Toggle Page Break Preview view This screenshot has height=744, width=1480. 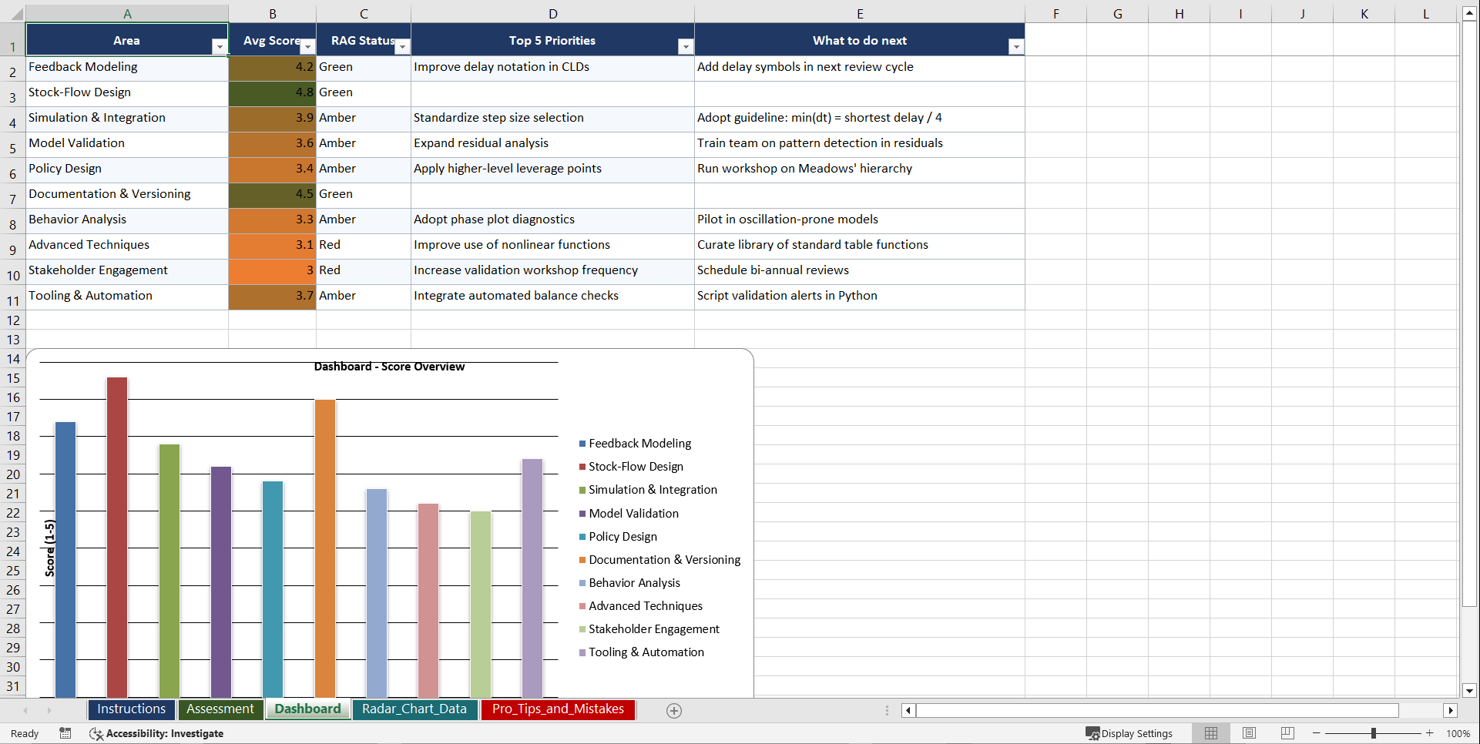(x=1287, y=733)
